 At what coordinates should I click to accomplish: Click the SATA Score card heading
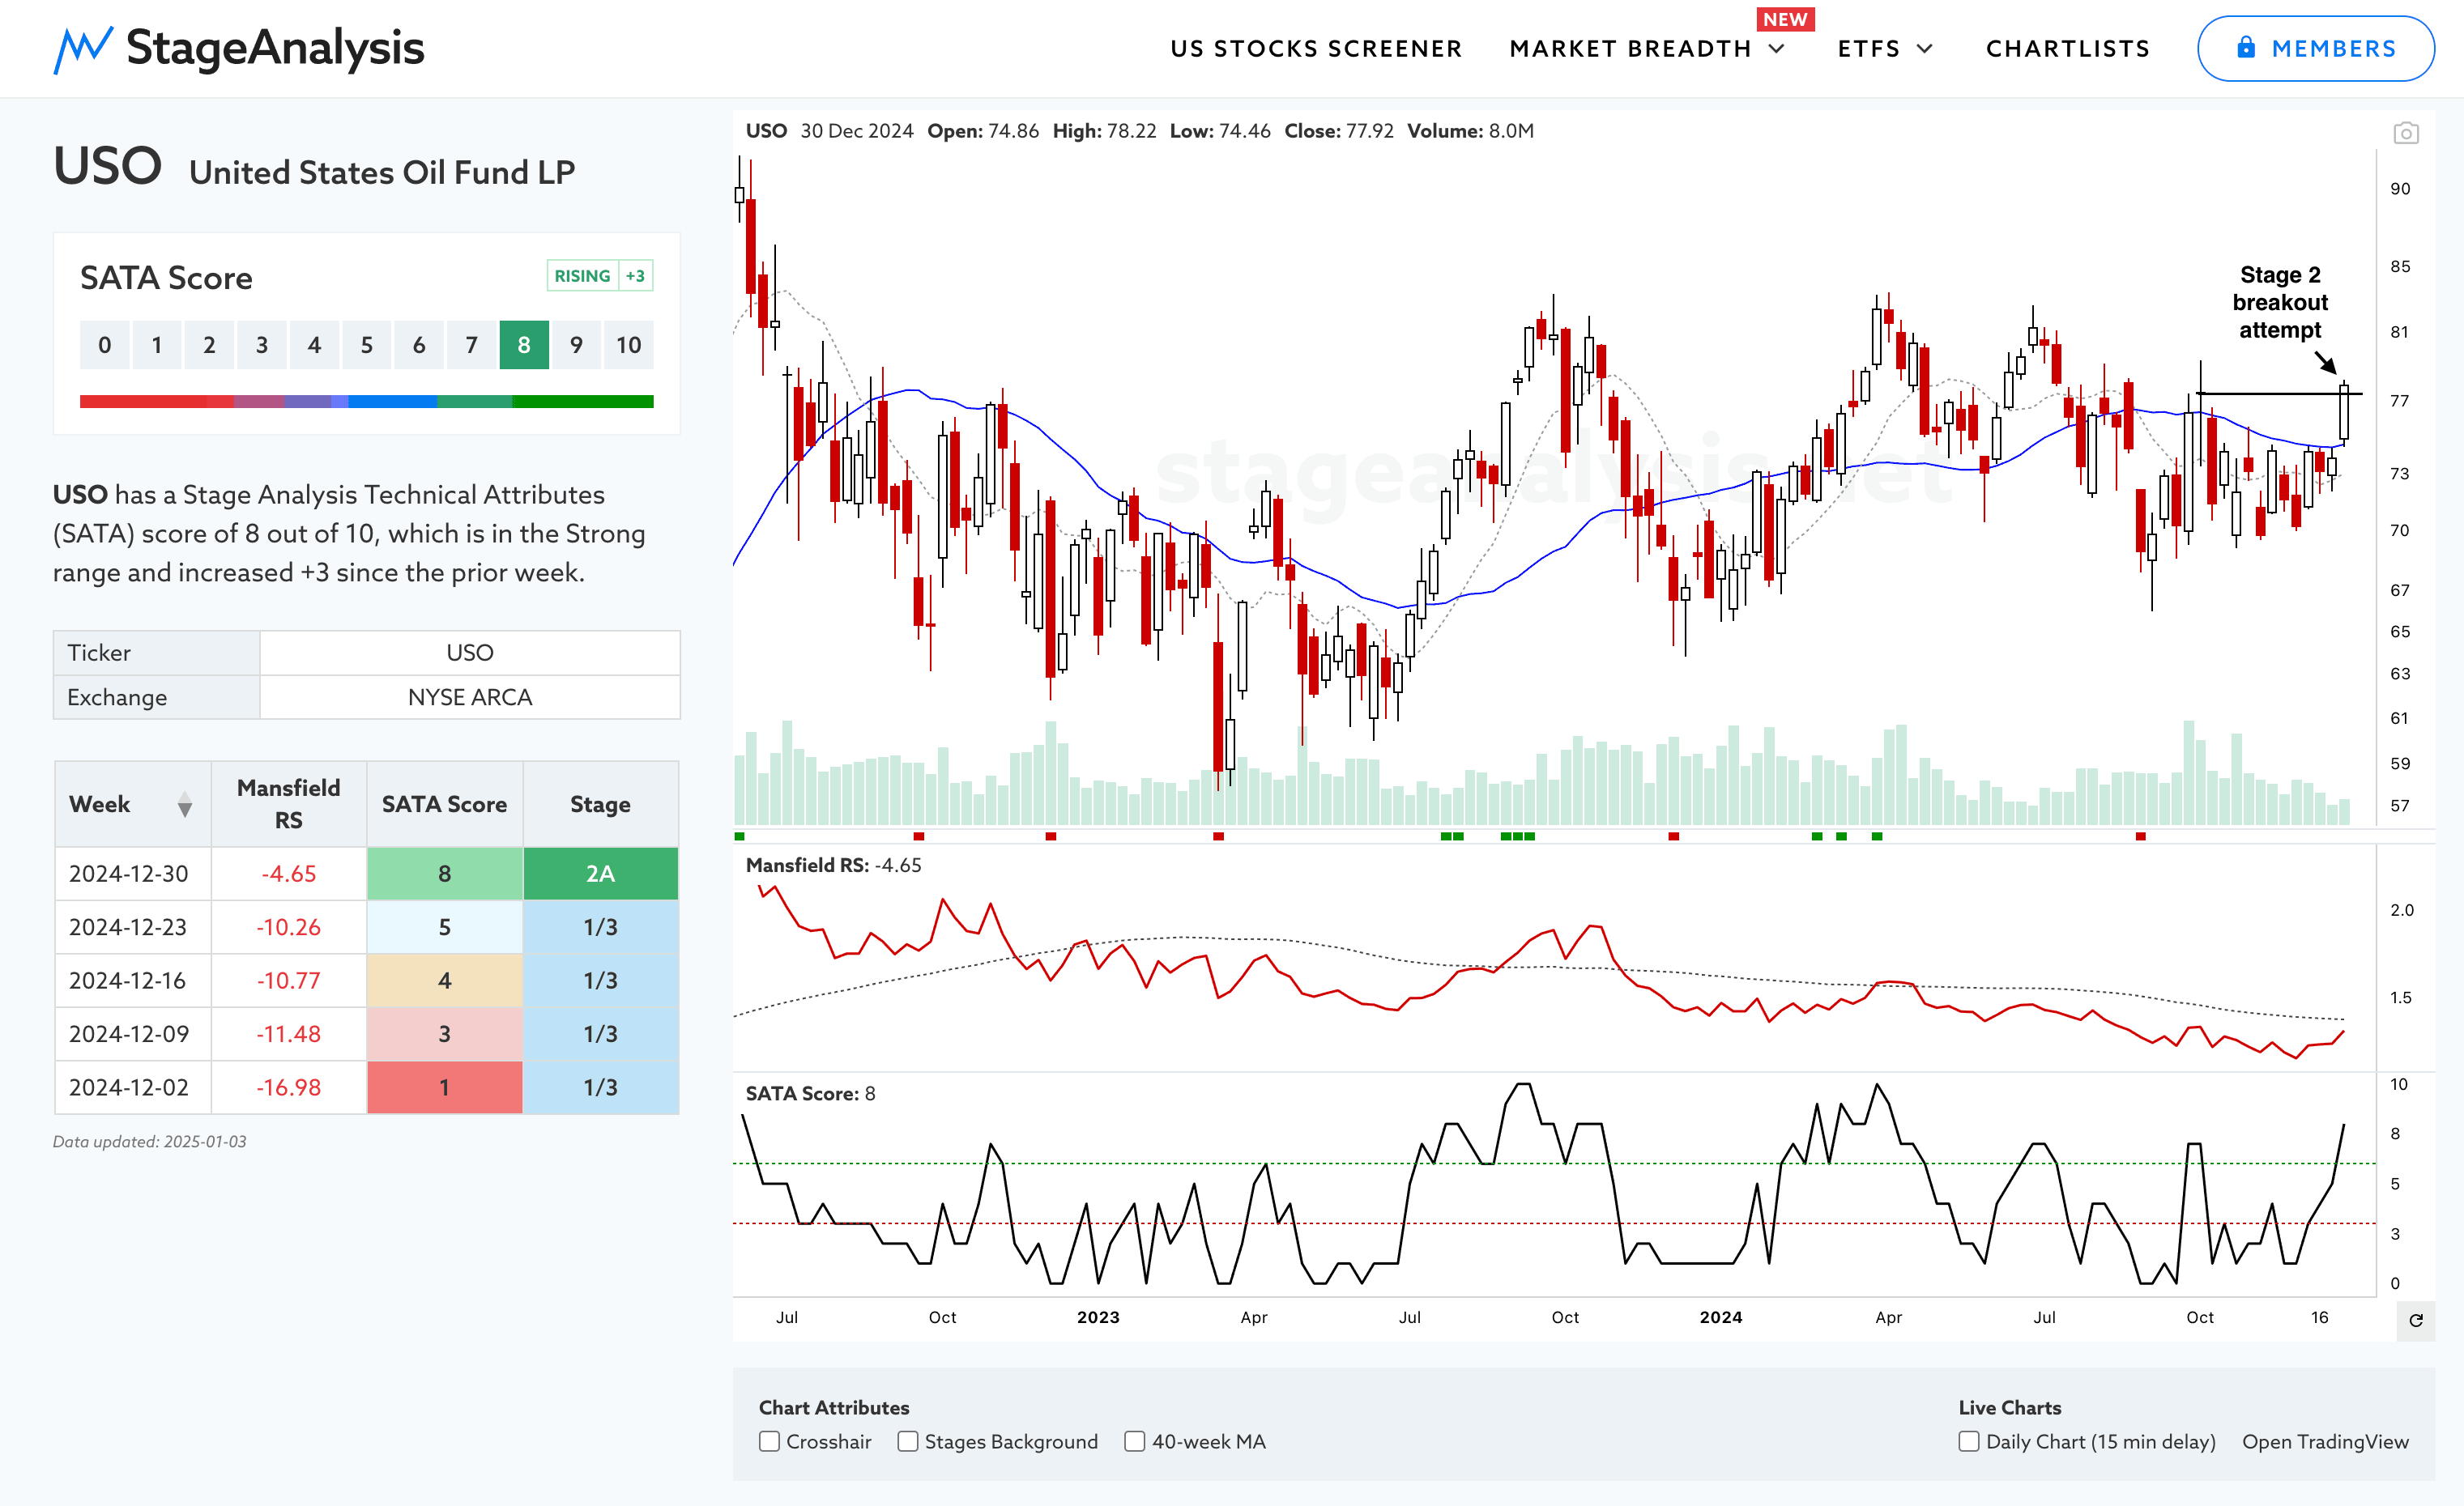click(166, 278)
